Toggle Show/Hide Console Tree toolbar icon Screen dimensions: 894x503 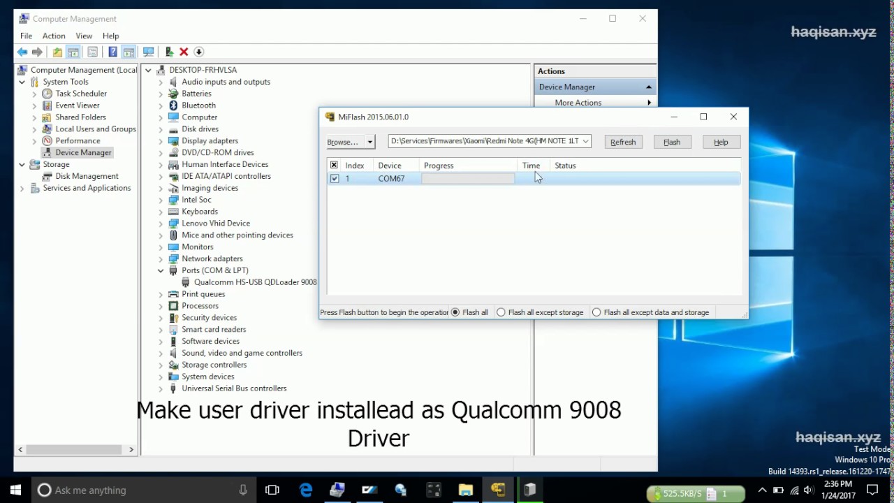coord(73,52)
